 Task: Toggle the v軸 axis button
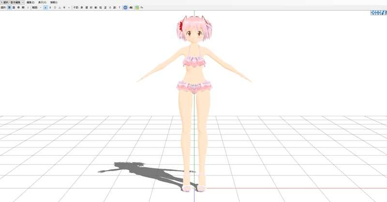(x=131, y=7)
